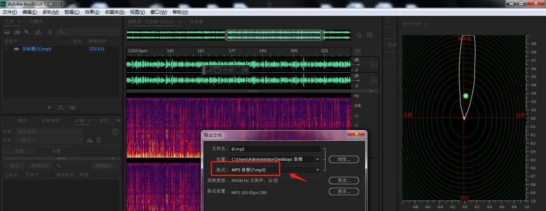Click the green dot in phase analysis display
This screenshot has height=211, width=546.
point(466,96)
